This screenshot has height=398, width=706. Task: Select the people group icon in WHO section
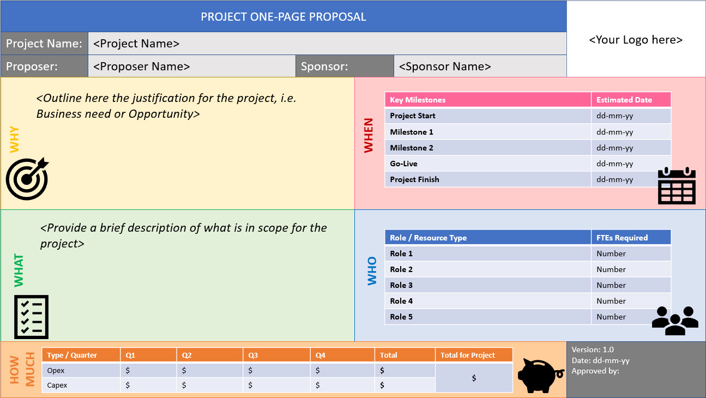[675, 321]
